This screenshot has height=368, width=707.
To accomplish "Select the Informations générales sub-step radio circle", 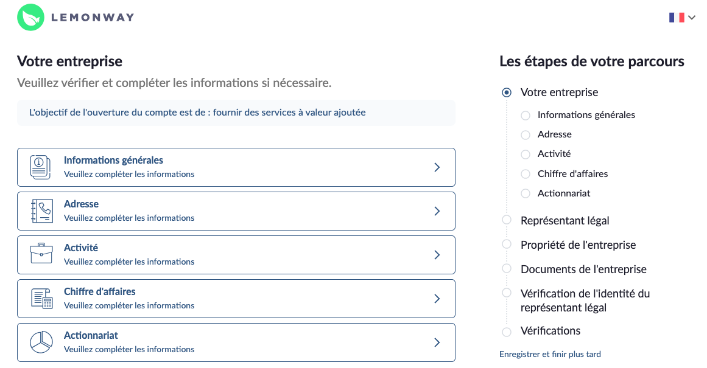I will pos(526,116).
